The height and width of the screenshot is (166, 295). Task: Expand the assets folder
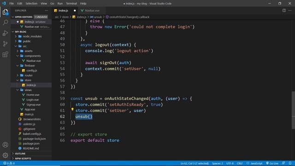click(x=31, y=51)
